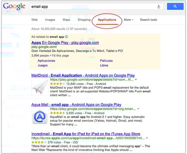This screenshot has height=154, width=187.
Task: Click MailDroid paper plane thumbnail
Action: (x=40, y=87)
